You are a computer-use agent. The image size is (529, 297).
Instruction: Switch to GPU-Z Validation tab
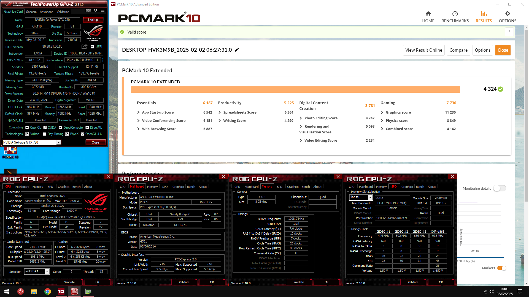(x=63, y=12)
